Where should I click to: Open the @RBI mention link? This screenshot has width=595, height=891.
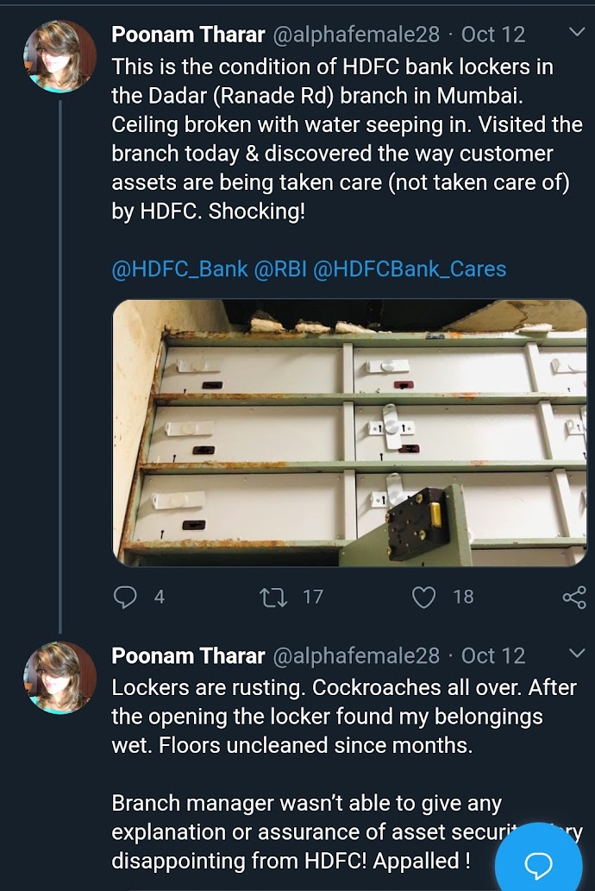279,269
